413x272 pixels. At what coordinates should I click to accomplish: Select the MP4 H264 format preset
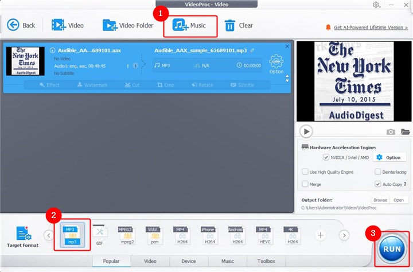coord(182,235)
